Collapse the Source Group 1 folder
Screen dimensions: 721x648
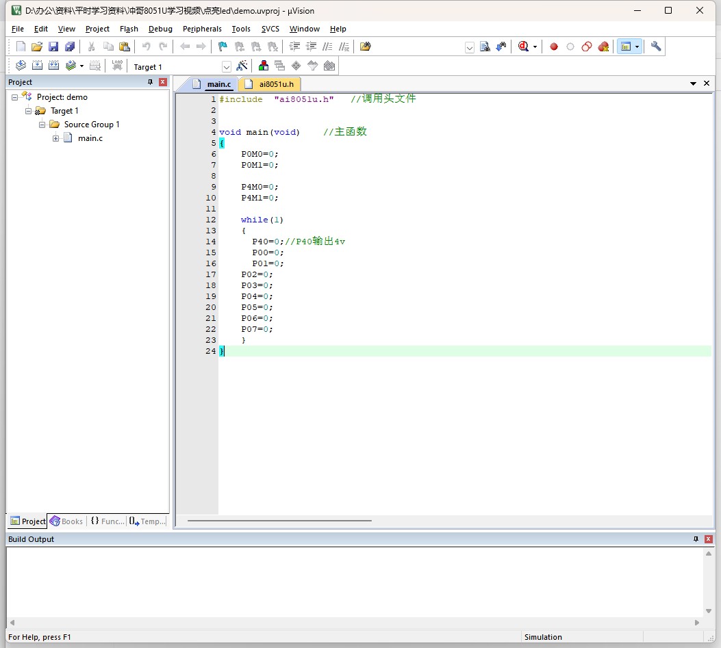coord(42,125)
